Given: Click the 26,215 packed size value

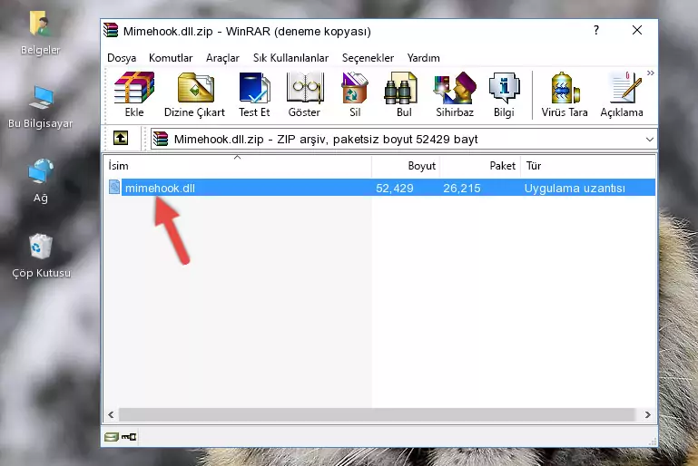Looking at the screenshot, I should coord(462,188).
